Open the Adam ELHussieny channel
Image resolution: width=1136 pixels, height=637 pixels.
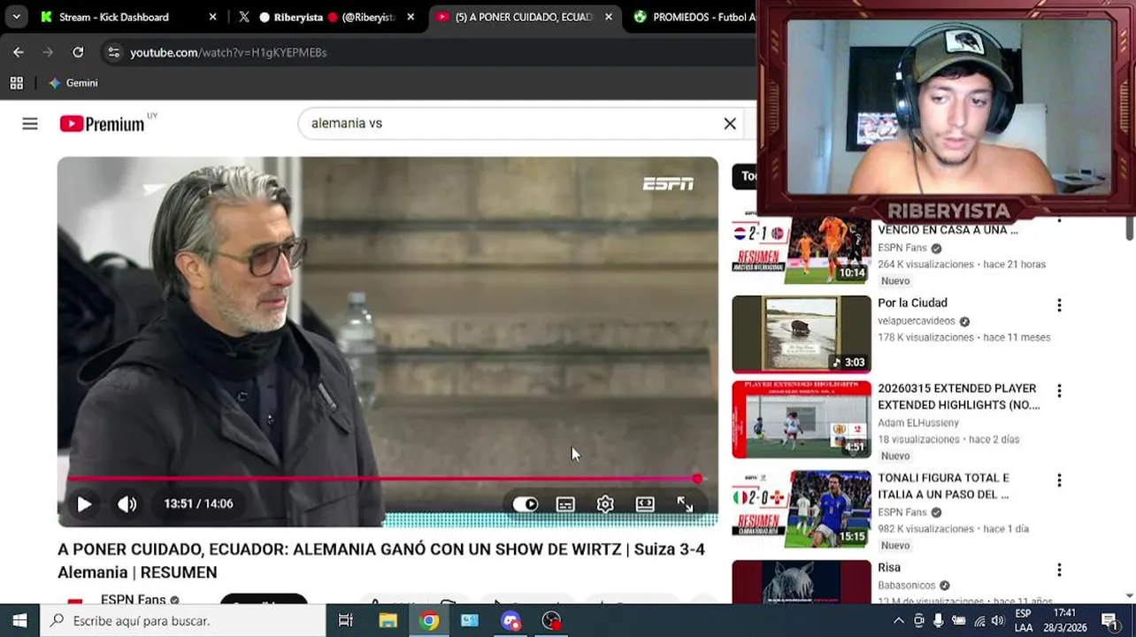click(918, 423)
